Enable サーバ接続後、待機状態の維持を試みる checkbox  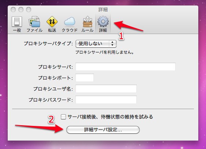coord(63,117)
